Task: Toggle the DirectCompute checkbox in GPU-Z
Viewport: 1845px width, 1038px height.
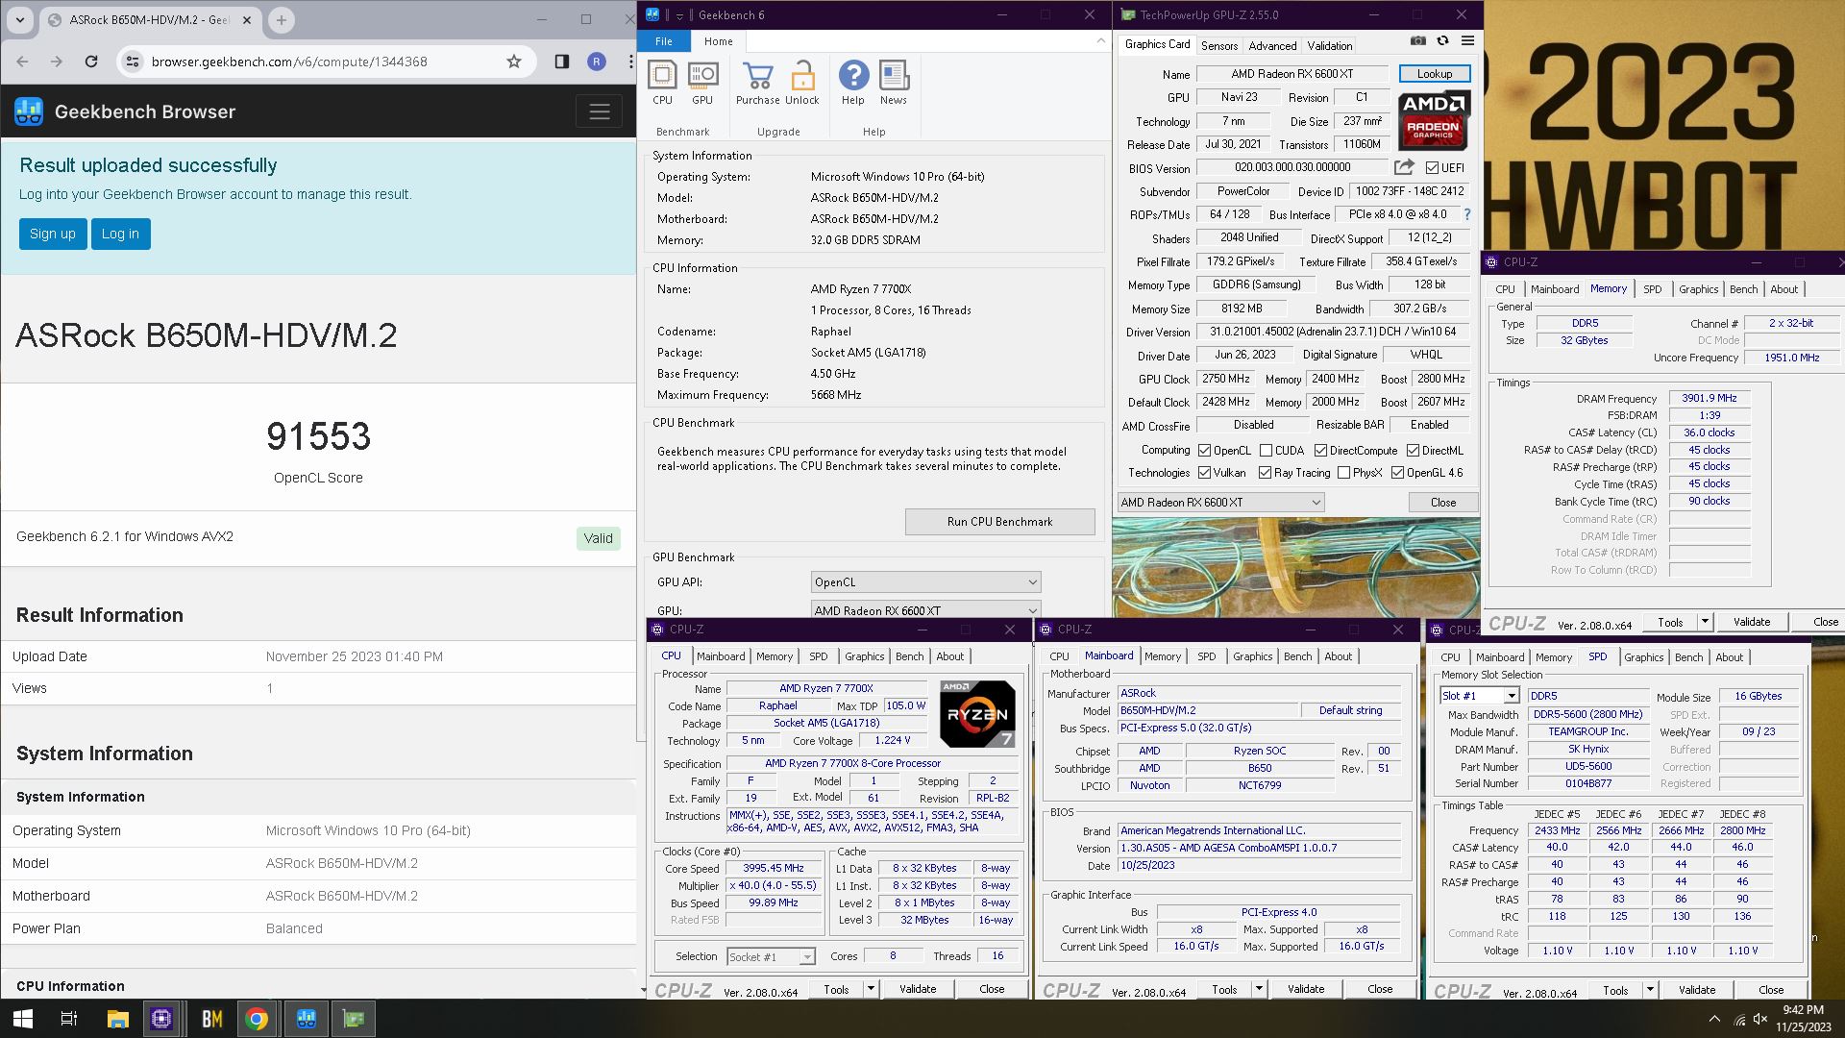Action: pos(1320,450)
